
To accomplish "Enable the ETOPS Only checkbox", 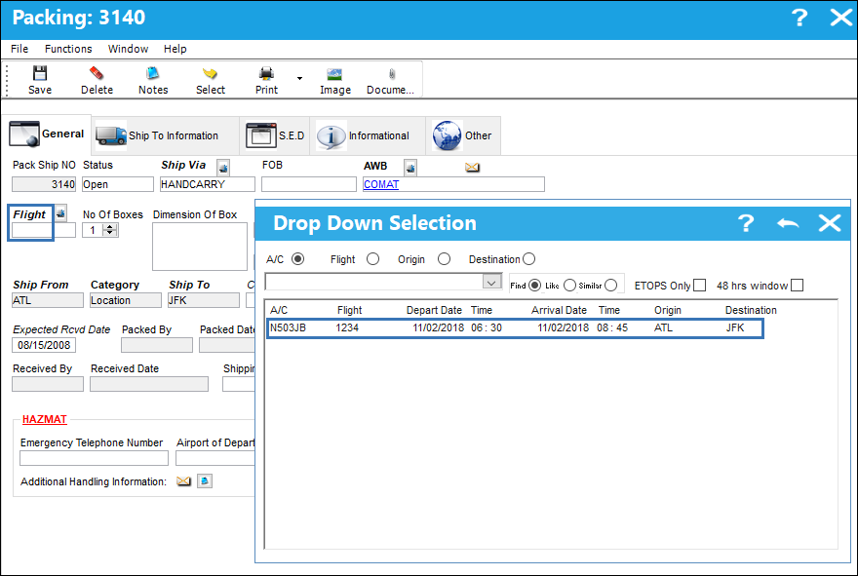I will [699, 286].
